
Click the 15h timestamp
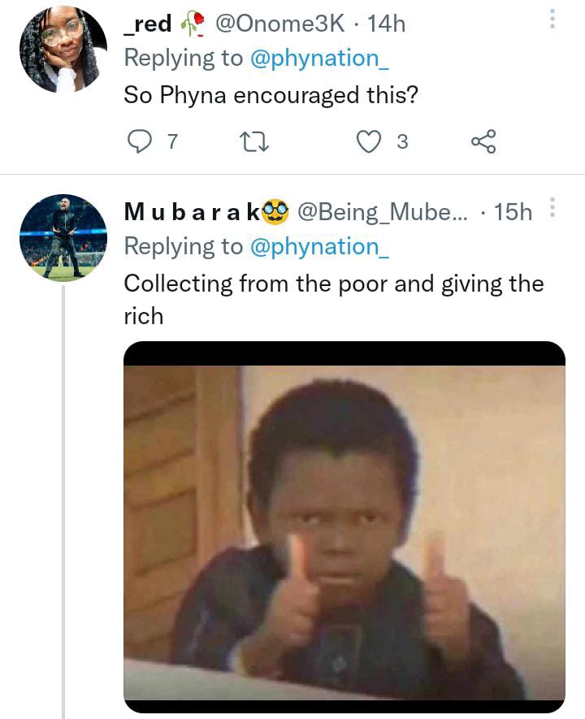pos(513,212)
